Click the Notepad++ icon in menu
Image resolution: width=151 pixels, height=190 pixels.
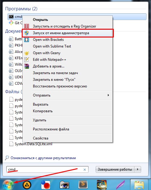pyautogui.click(x=27, y=60)
